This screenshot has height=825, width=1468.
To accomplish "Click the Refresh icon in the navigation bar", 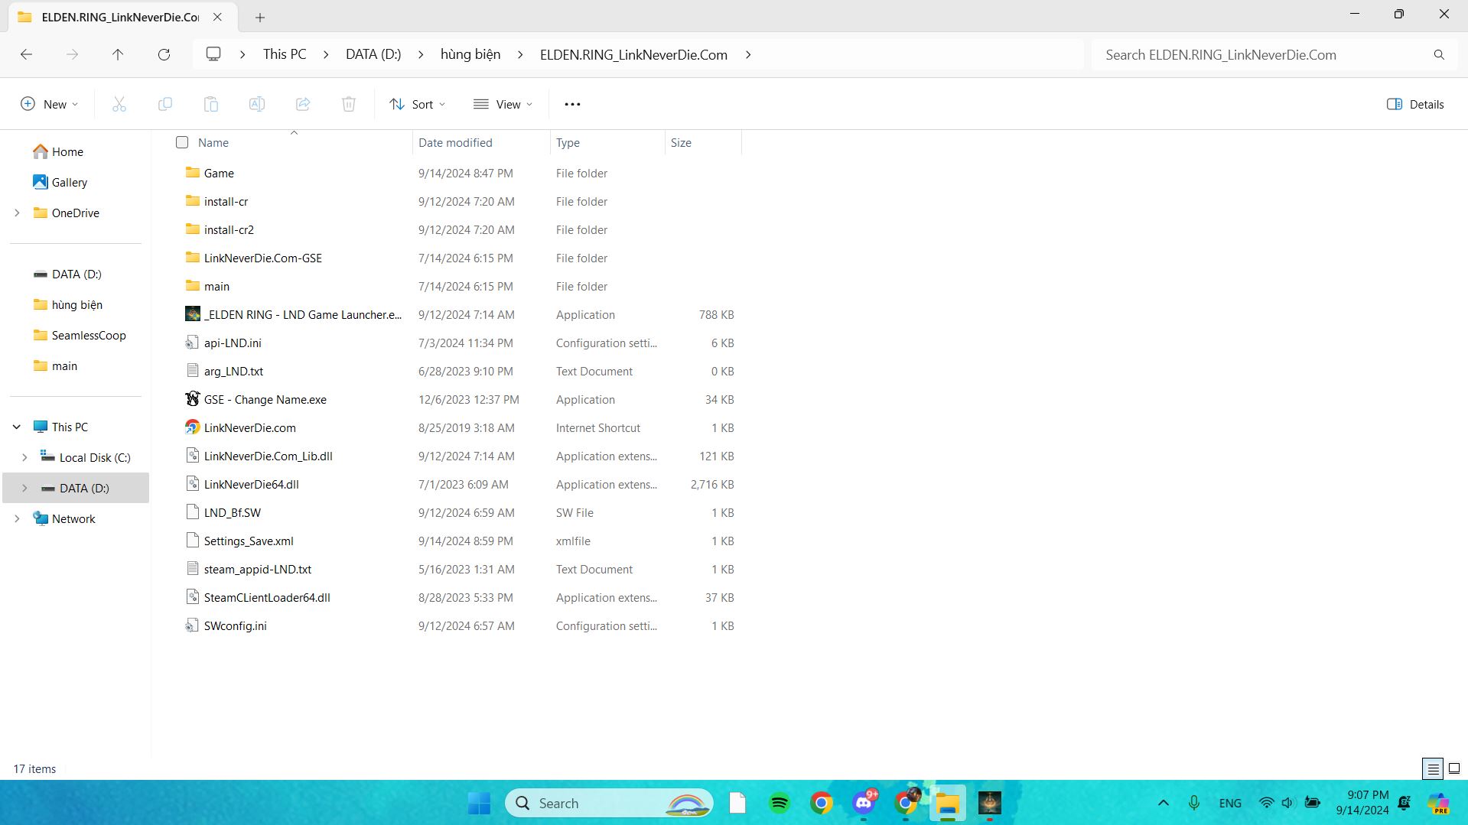I will tap(164, 54).
